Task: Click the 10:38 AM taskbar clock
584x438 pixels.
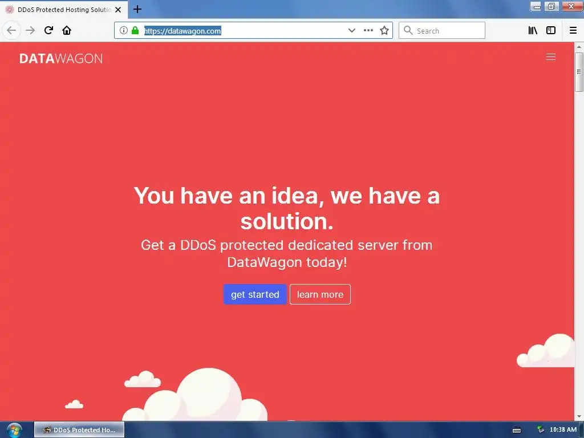Action: click(563, 430)
